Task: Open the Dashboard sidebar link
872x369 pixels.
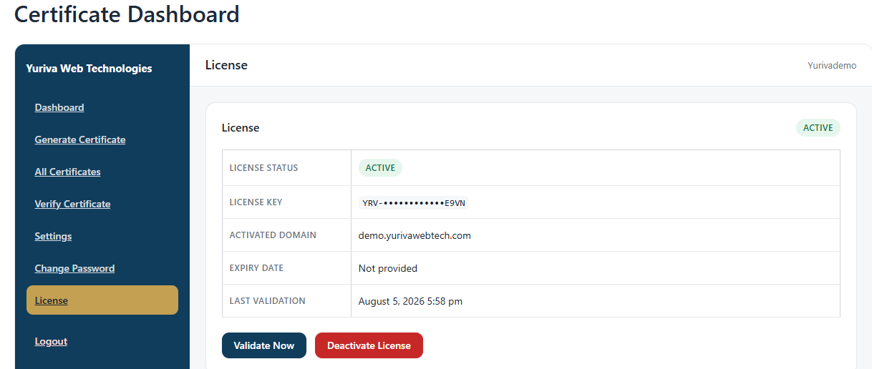Action: click(59, 107)
